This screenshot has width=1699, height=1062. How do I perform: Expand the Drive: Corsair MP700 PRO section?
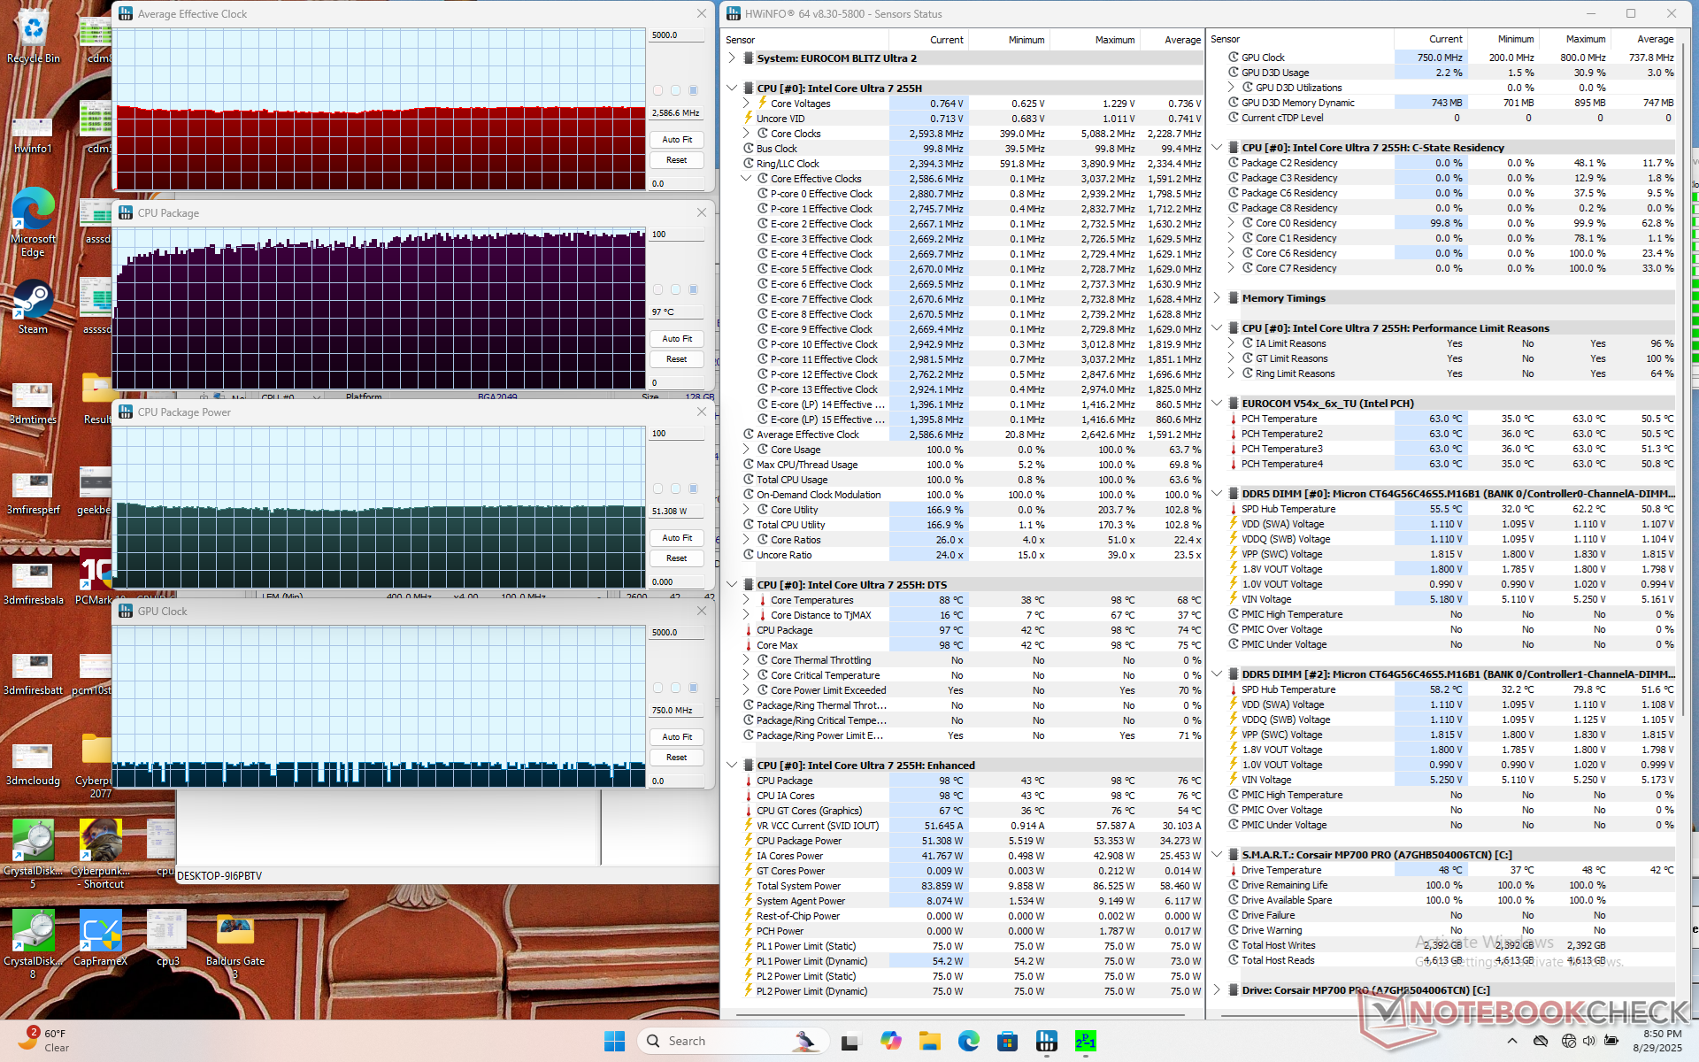coord(1217,990)
